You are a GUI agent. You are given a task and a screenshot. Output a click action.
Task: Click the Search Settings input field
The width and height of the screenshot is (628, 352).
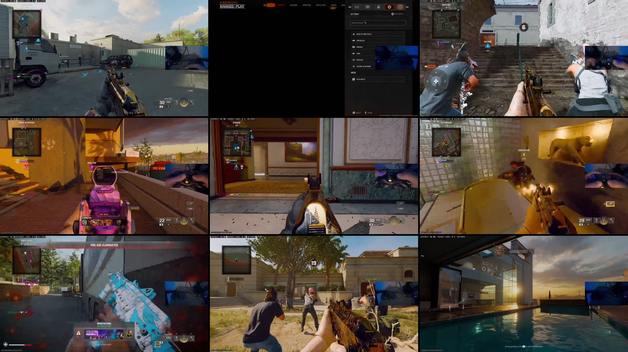[x=378, y=23]
